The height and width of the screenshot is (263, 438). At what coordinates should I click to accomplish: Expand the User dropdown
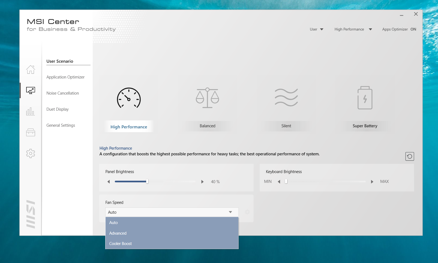point(317,29)
